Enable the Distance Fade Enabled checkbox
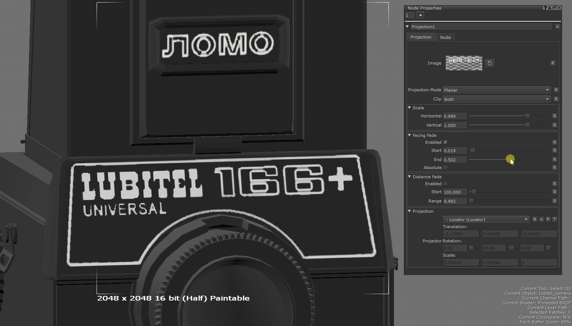Screen dimensions: 572x326 point(445,184)
